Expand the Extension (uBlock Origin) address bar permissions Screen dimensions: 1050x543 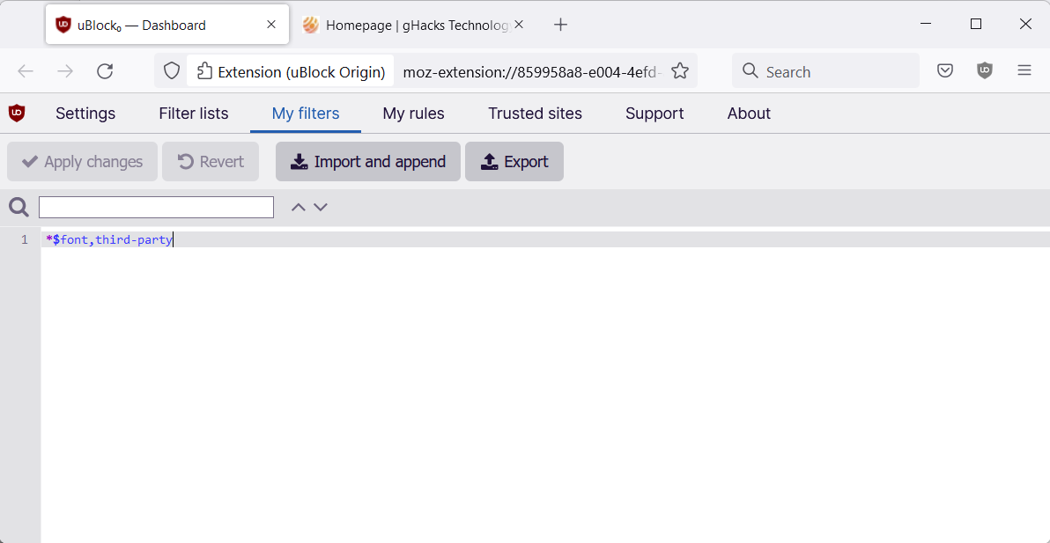[290, 70]
